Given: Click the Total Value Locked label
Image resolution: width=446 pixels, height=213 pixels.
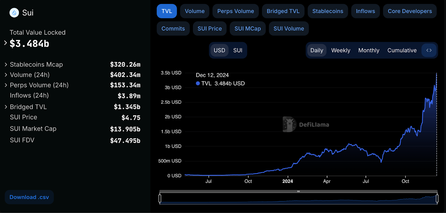Looking at the screenshot, I should tap(38, 32).
